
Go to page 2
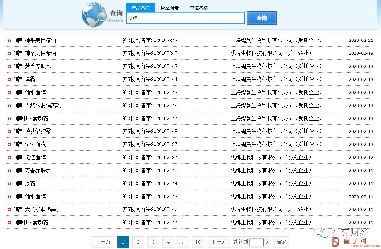click(x=138, y=242)
